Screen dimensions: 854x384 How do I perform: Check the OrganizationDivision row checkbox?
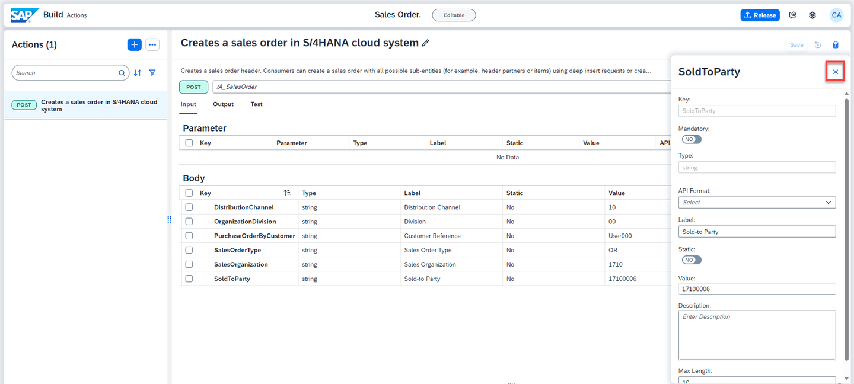189,222
